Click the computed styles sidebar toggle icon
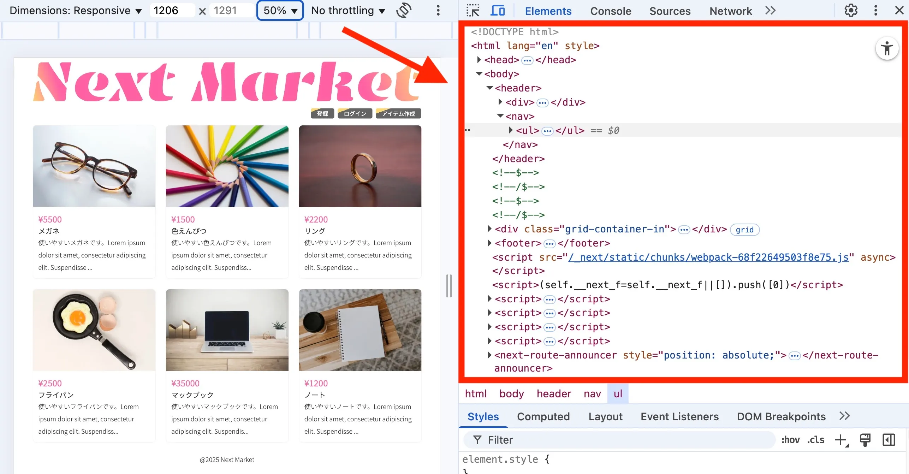The height and width of the screenshot is (474, 909). pos(889,440)
